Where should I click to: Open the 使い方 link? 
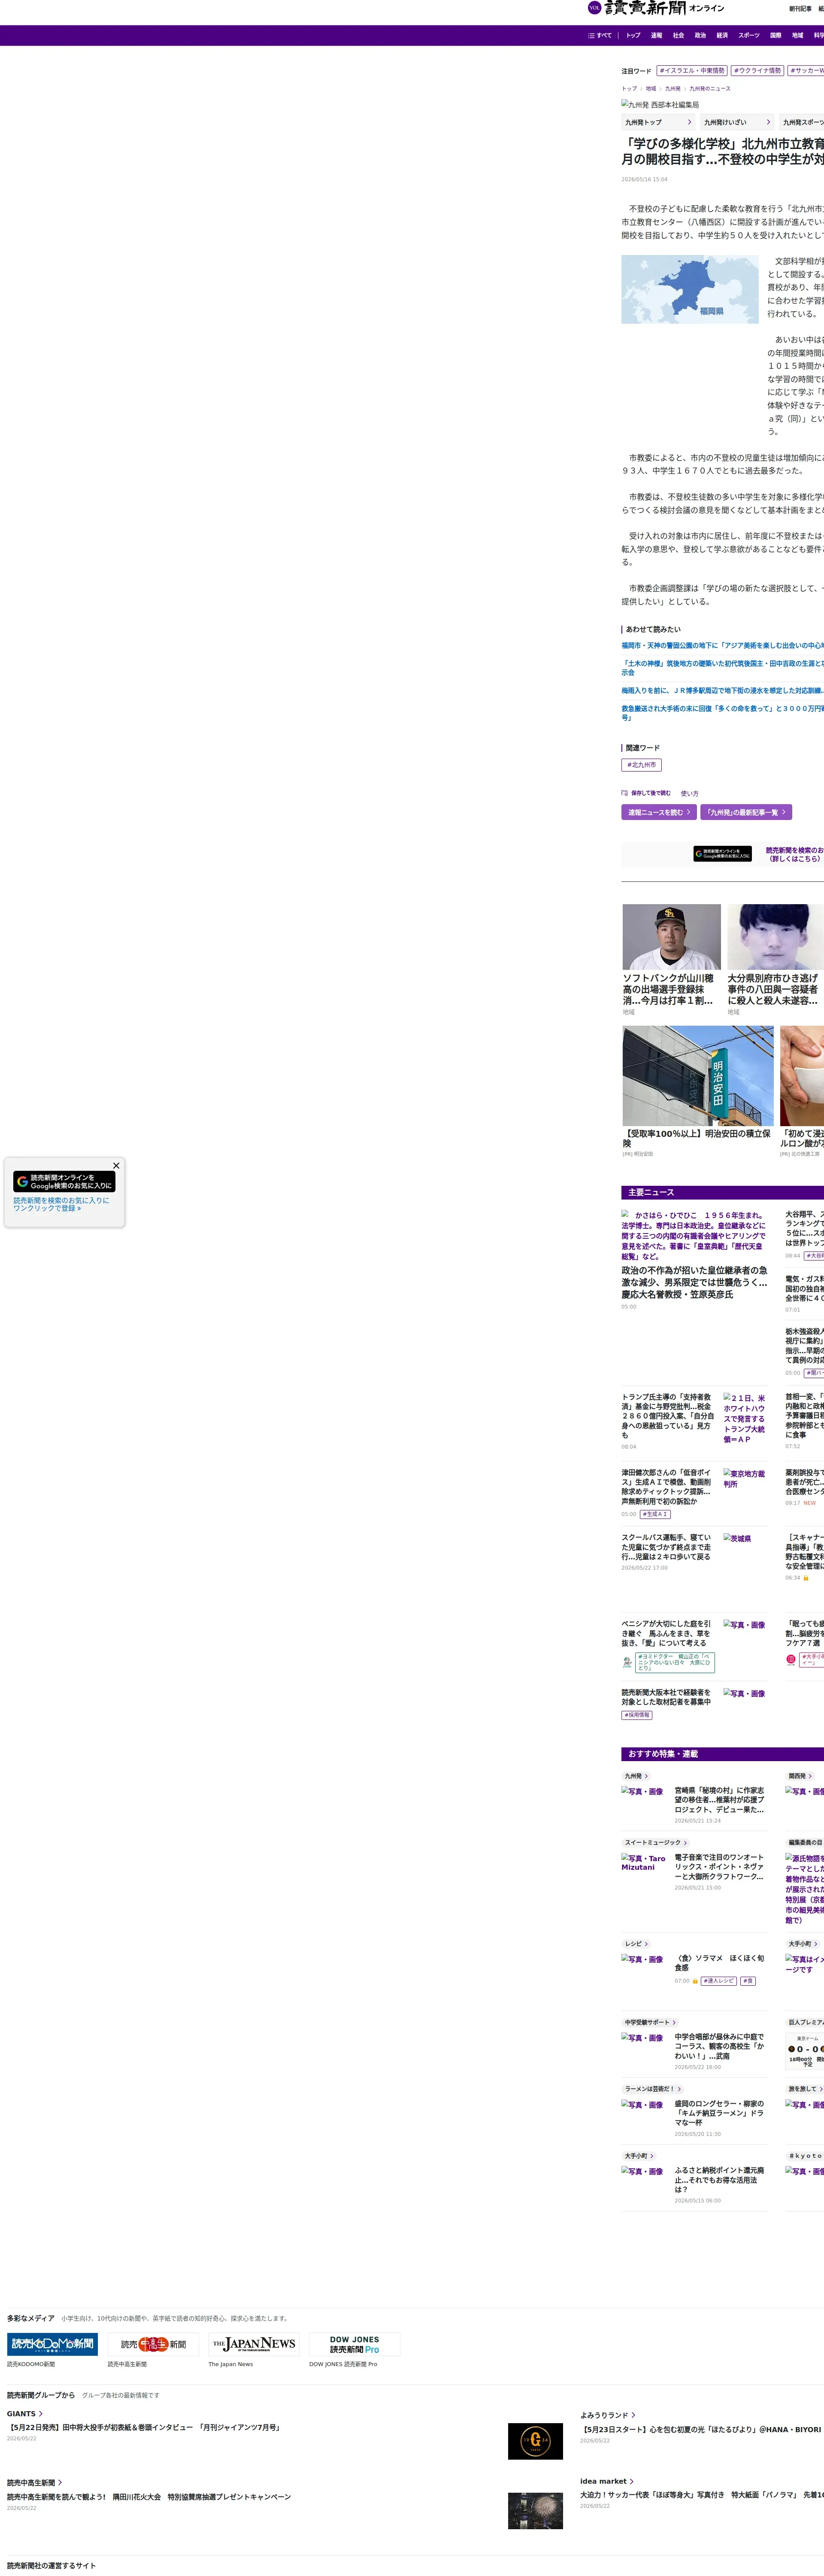(690, 794)
